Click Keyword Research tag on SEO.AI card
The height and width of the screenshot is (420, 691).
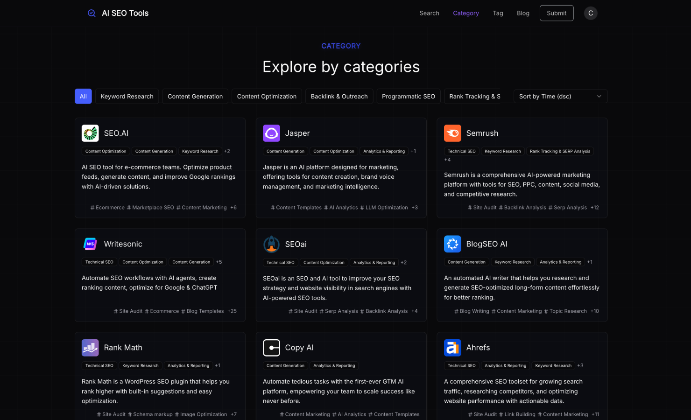click(200, 151)
